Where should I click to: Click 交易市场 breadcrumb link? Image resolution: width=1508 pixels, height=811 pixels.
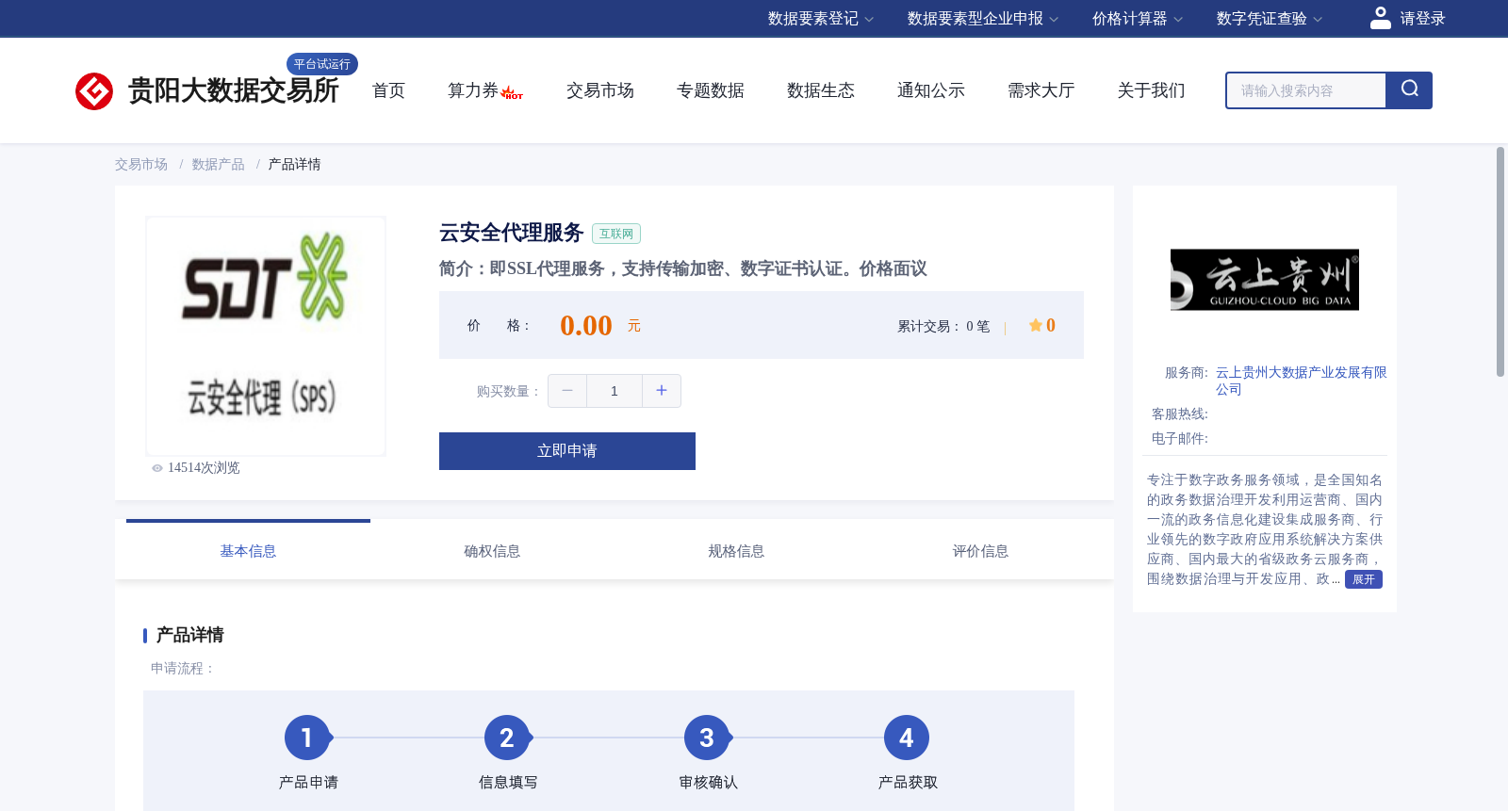(141, 164)
